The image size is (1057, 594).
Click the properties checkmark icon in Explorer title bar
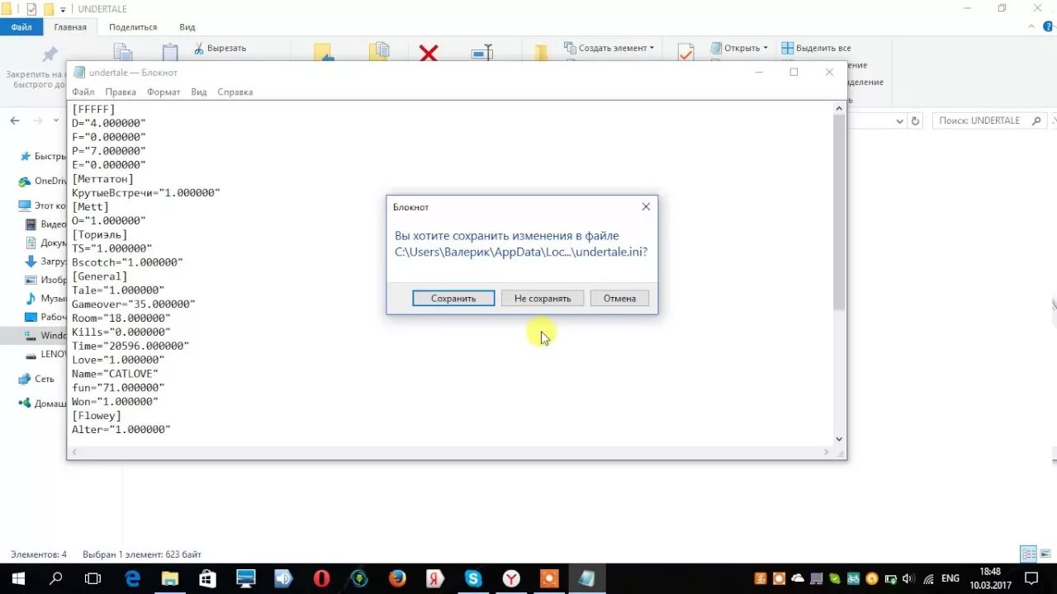point(31,9)
